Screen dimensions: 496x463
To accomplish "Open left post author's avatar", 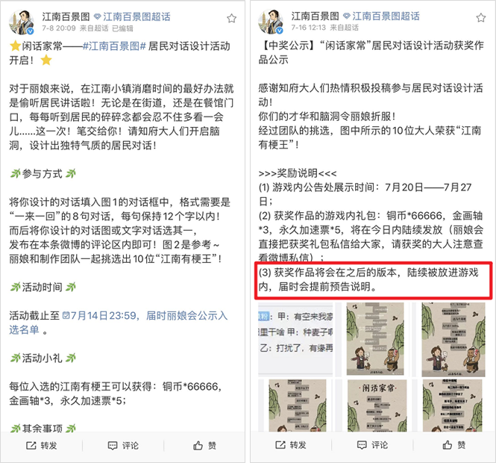I will (x=22, y=22).
